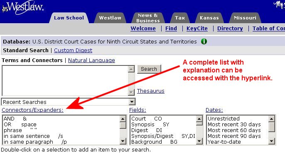The height and width of the screenshot is (154, 285).
Task: Click scroll down arrow in Fields list
Action: pos(199,141)
